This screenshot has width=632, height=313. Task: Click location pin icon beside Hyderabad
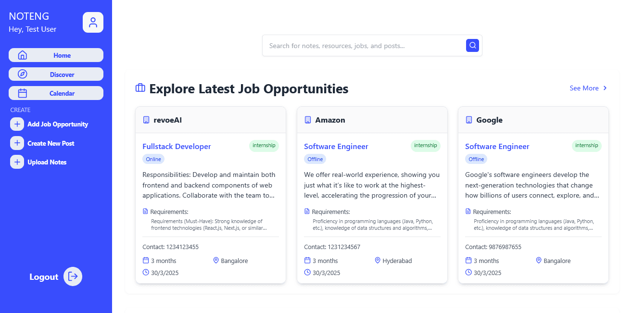coord(378,261)
